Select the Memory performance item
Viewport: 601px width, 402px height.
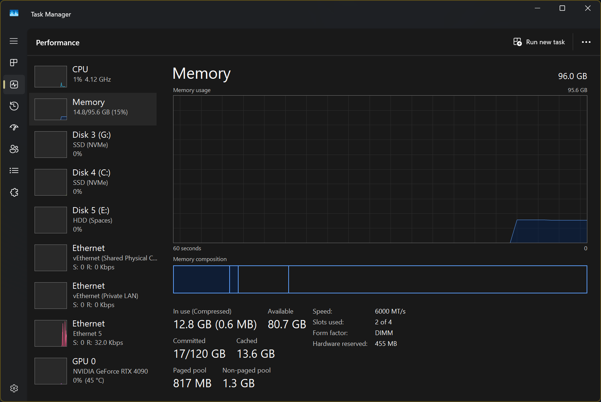coord(93,109)
